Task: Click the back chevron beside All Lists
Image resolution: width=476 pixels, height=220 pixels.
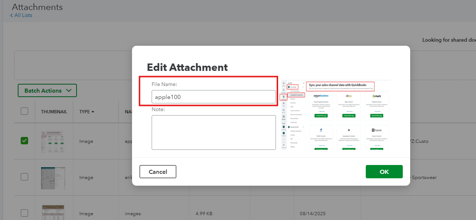Action: (x=11, y=16)
